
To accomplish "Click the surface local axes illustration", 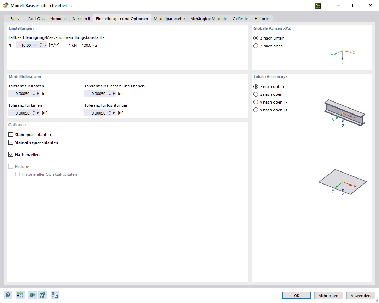I will 343,182.
